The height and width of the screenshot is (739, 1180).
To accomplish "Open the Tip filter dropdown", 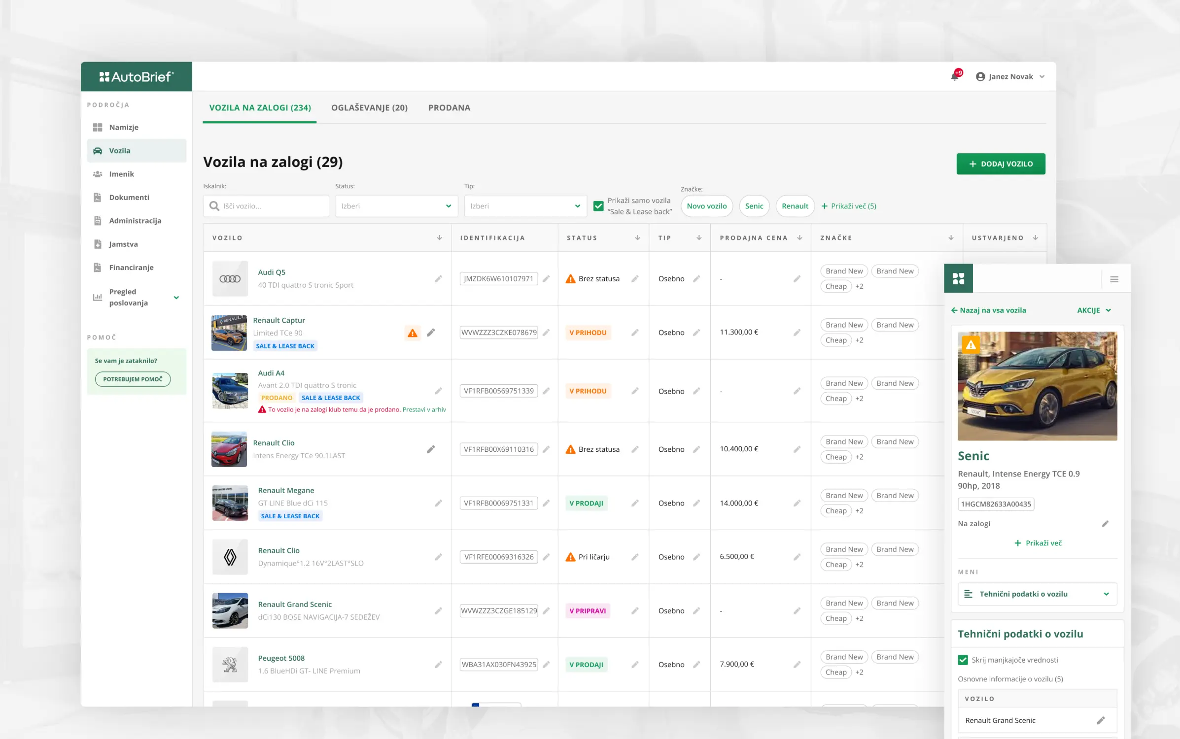I will (x=525, y=206).
